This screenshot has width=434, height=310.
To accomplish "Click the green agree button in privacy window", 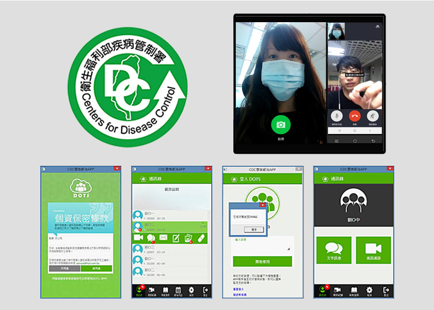I will (96, 269).
